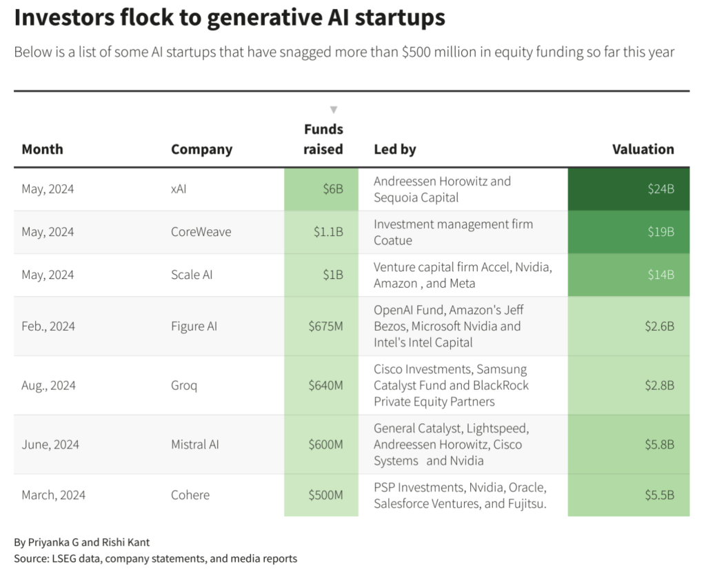The height and width of the screenshot is (577, 706).
Task: Click the $19B valuation cell
Action: 628,232
